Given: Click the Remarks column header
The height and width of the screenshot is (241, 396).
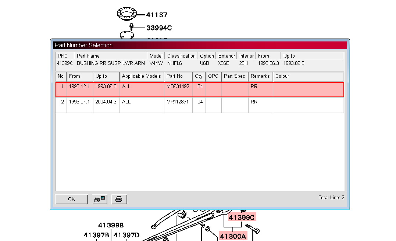Looking at the screenshot, I should pyautogui.click(x=260, y=76).
